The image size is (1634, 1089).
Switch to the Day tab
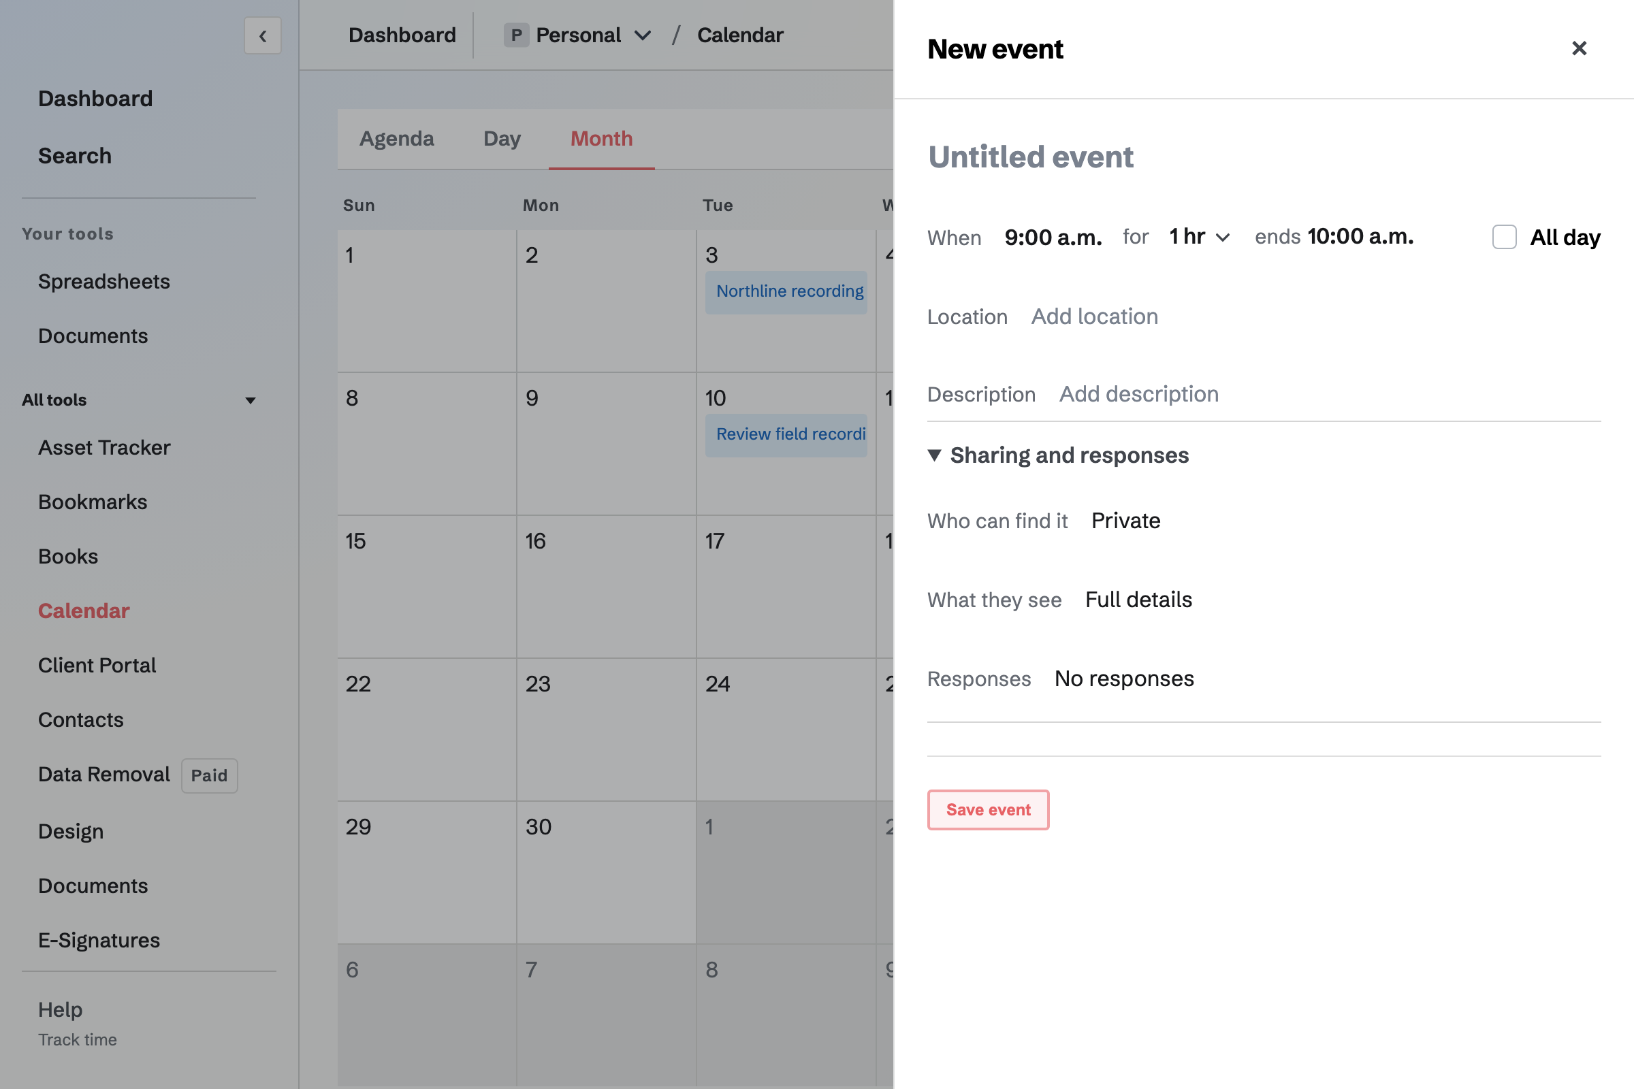click(x=502, y=139)
